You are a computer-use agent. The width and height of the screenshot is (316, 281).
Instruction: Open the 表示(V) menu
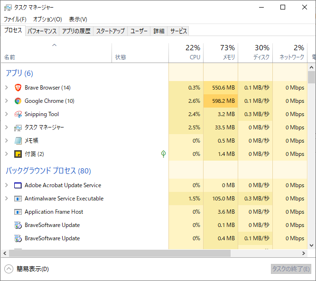point(78,19)
